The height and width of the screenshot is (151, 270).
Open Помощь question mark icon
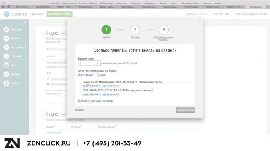[6, 74]
